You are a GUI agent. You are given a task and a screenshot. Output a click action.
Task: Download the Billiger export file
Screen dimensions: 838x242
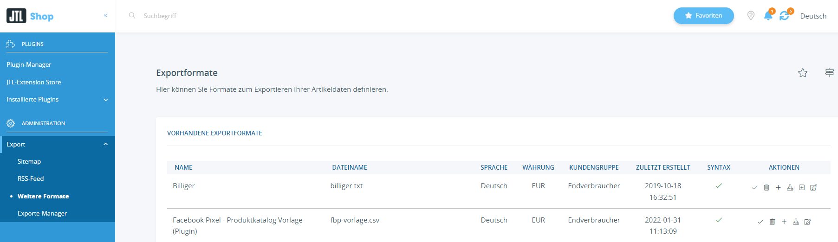[790, 187]
